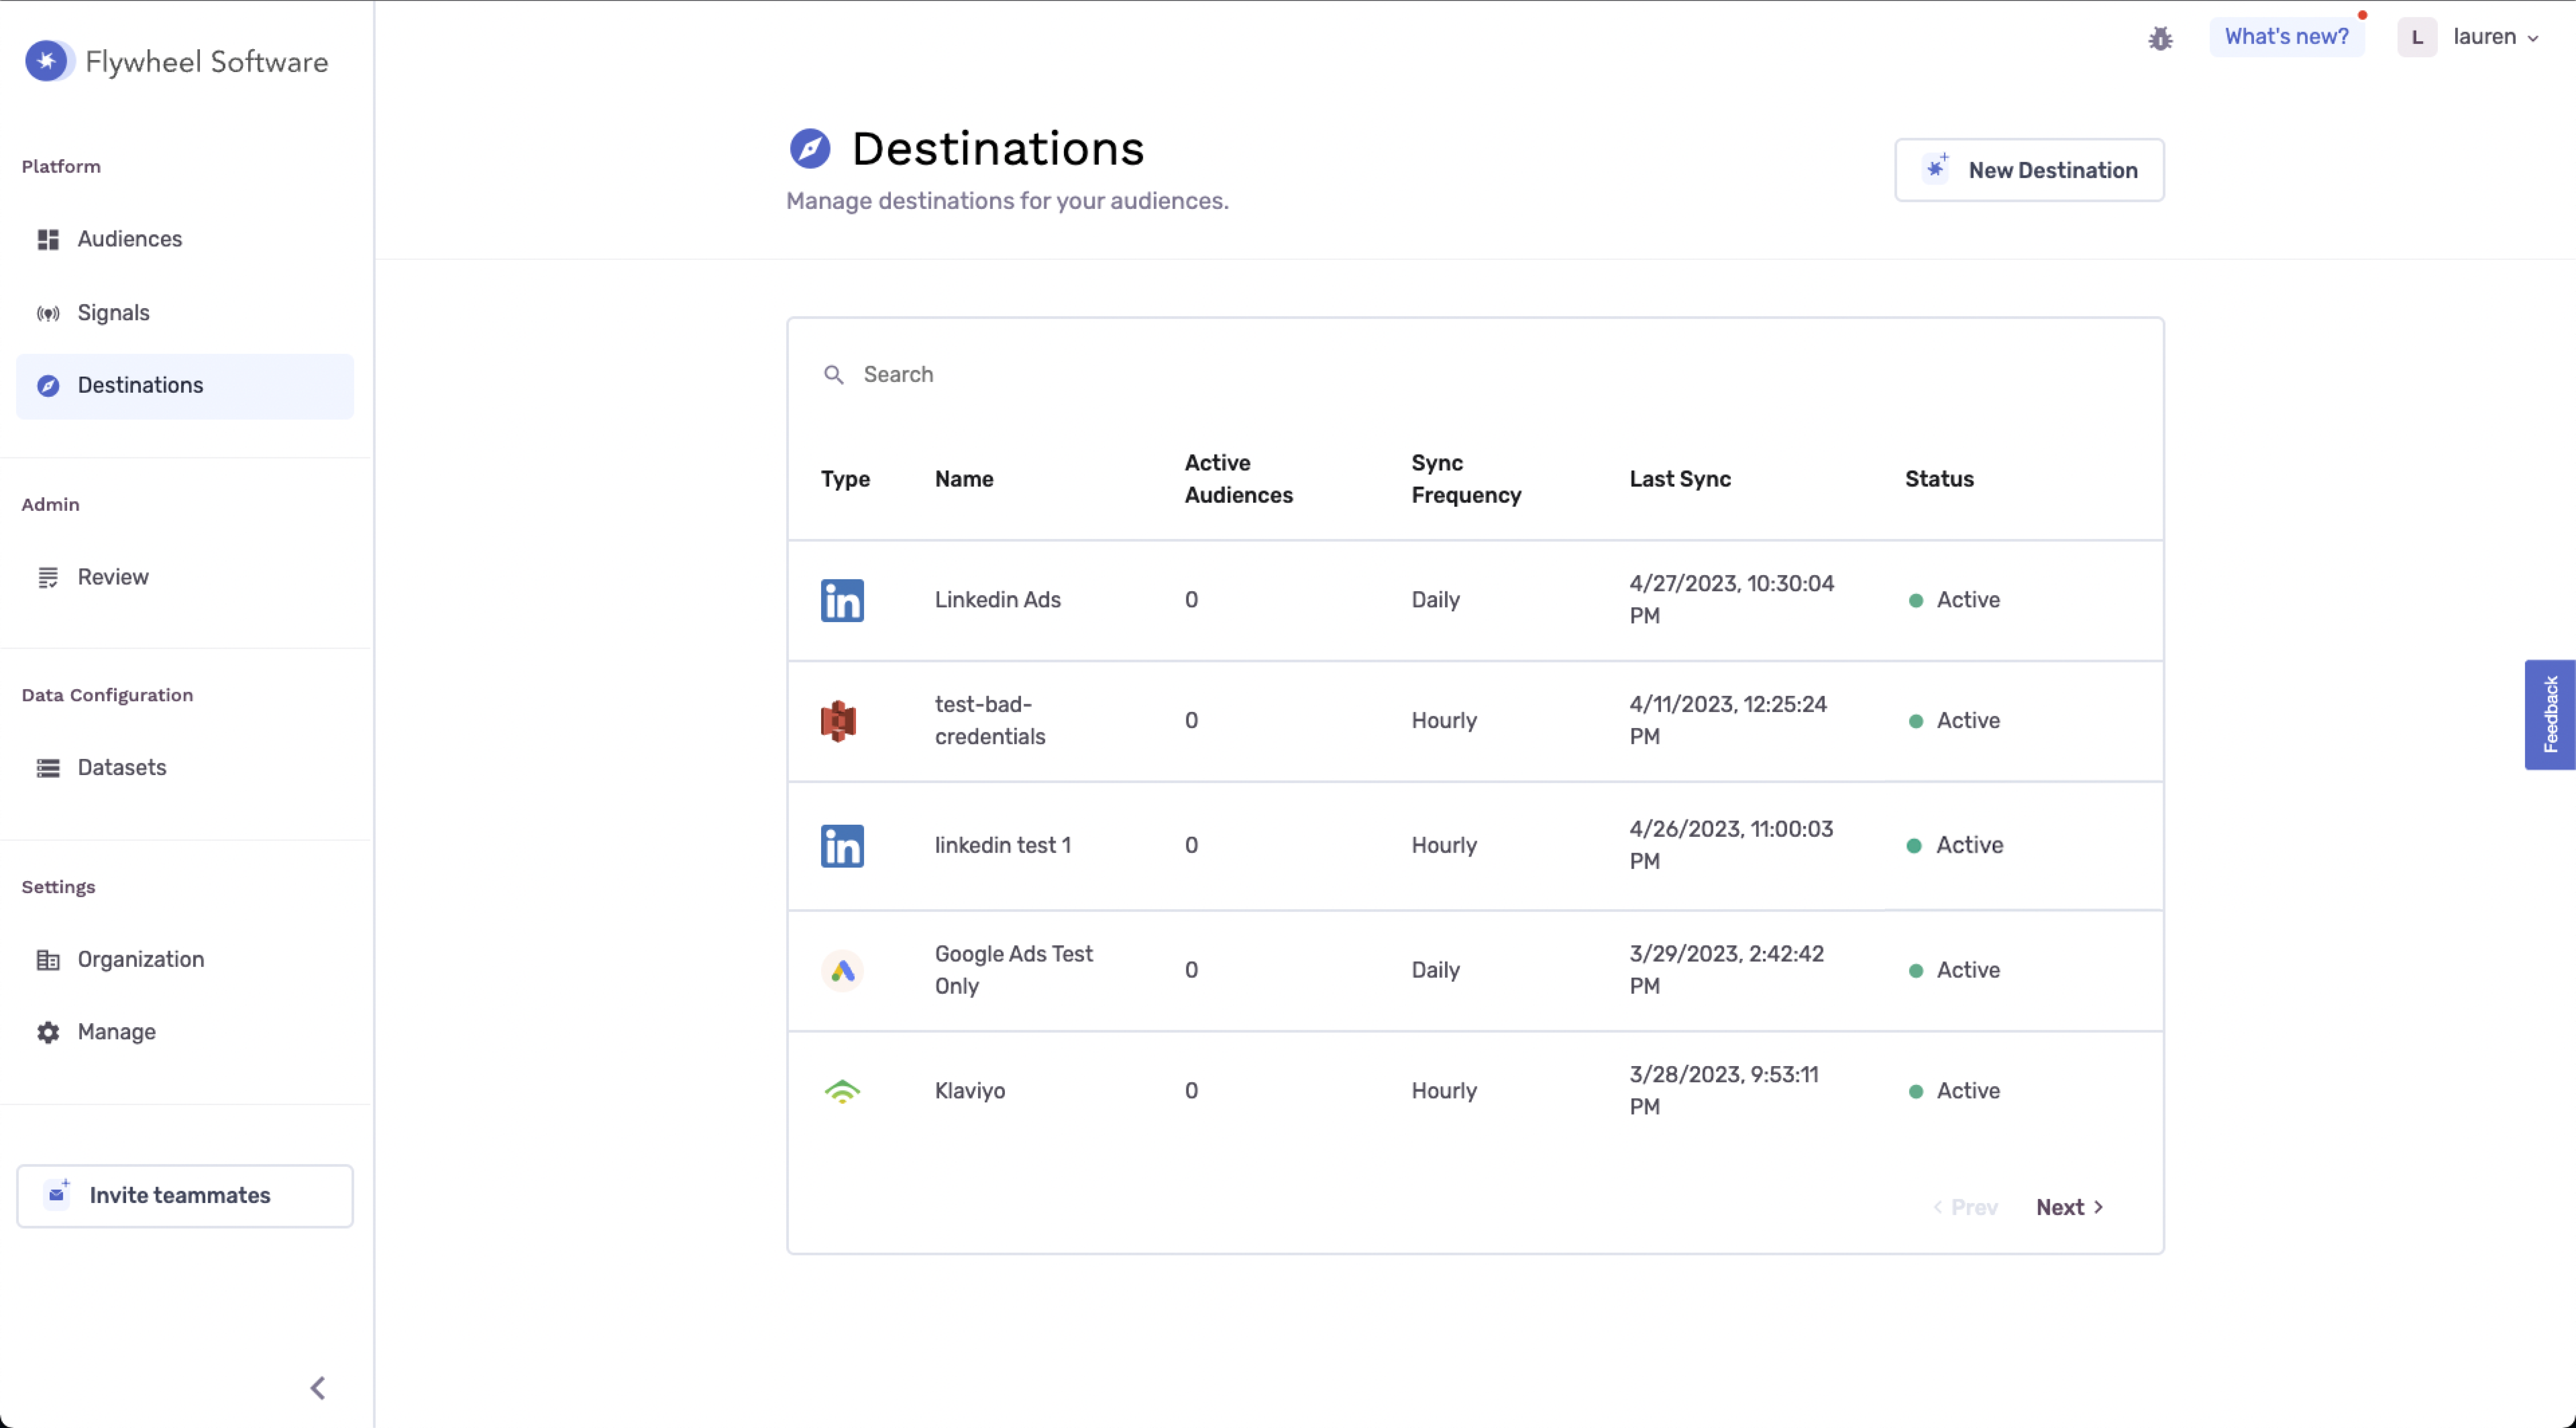This screenshot has height=1428, width=2576.
Task: Click the Signals broadcast icon
Action: (x=48, y=313)
